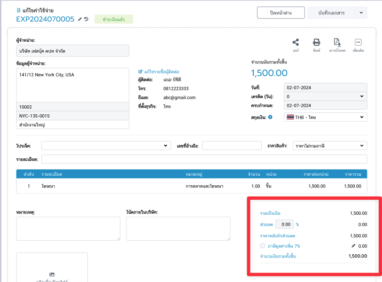382x282 pixels.
Task: Click the currency info icon beside สกุลเงิน
Action: pyautogui.click(x=270, y=117)
